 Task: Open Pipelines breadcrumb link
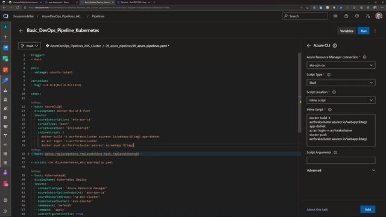tap(98, 16)
